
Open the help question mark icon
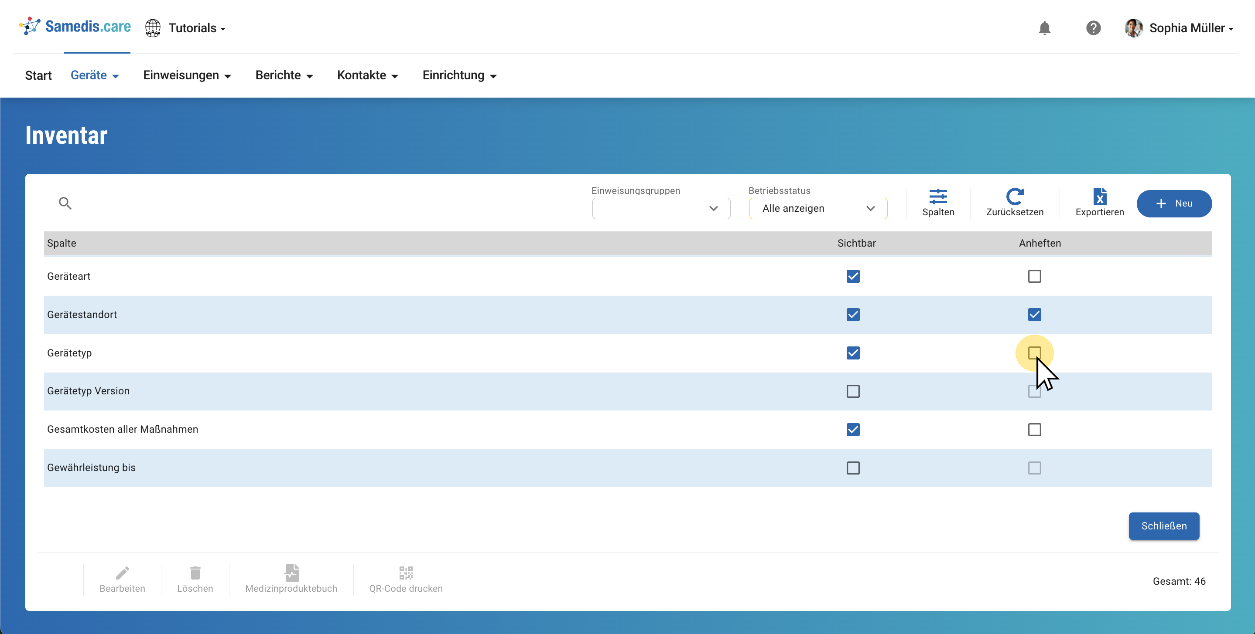[1093, 28]
